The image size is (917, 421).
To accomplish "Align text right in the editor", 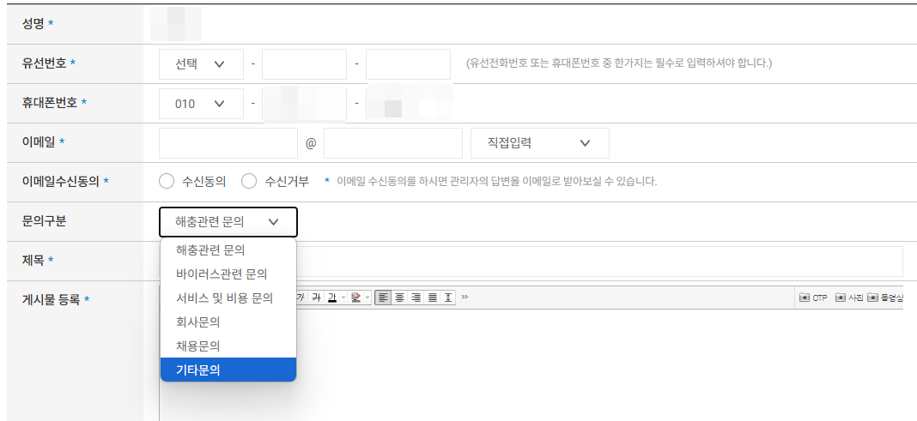I will pyautogui.click(x=416, y=298).
